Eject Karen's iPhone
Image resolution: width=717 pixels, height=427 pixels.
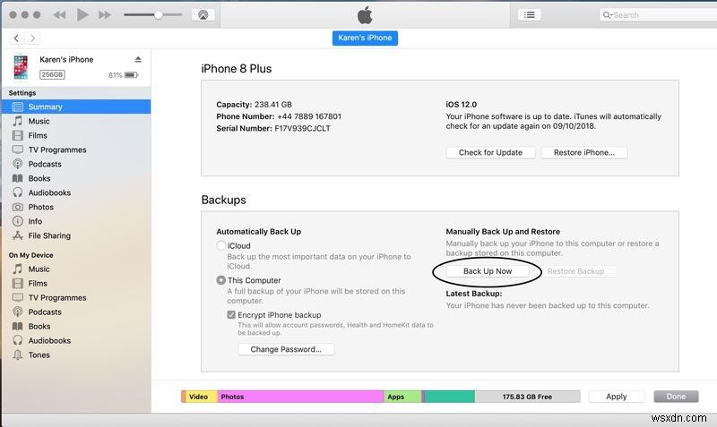[x=138, y=59]
